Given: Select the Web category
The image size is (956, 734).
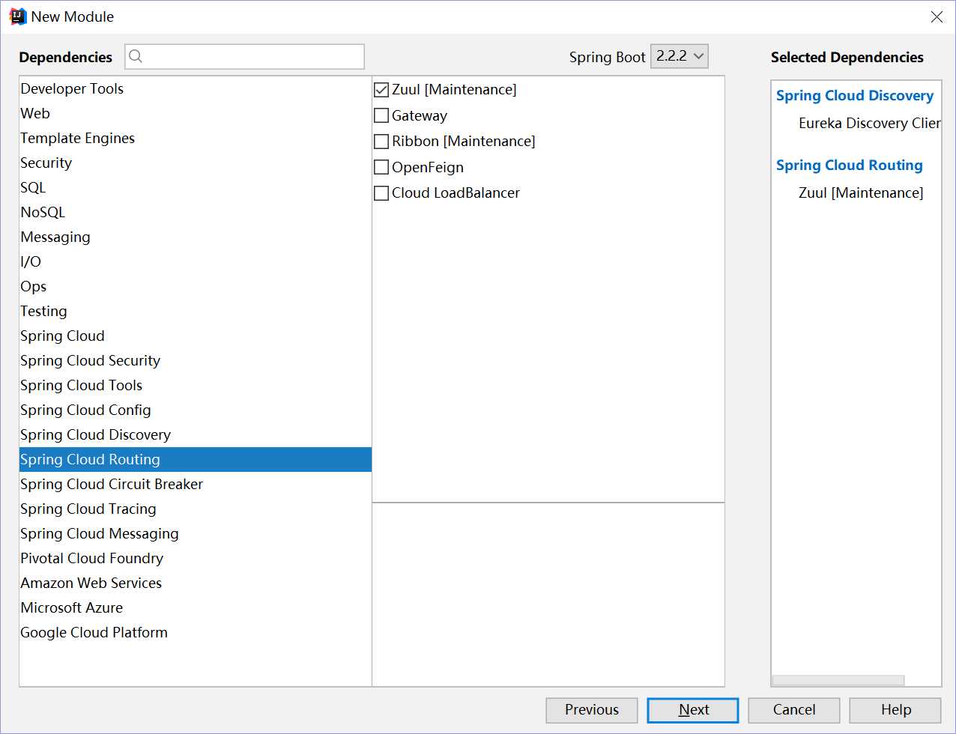Looking at the screenshot, I should point(196,113).
